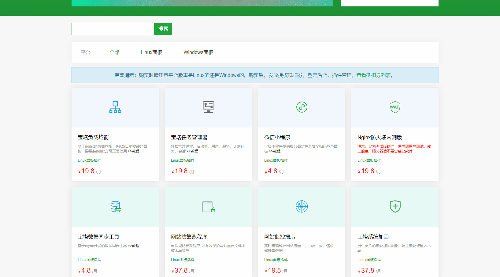Open the 微信小程序 title

pyautogui.click(x=277, y=137)
